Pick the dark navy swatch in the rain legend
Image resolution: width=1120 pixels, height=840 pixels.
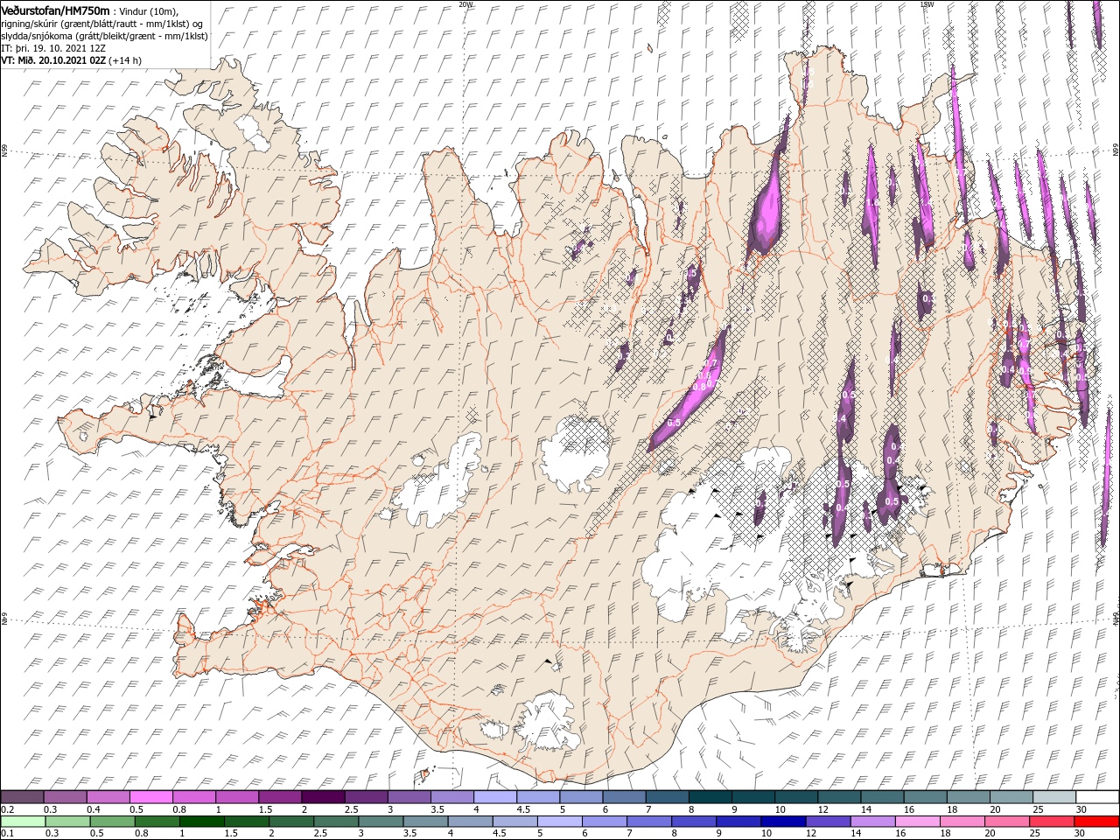(x=781, y=822)
